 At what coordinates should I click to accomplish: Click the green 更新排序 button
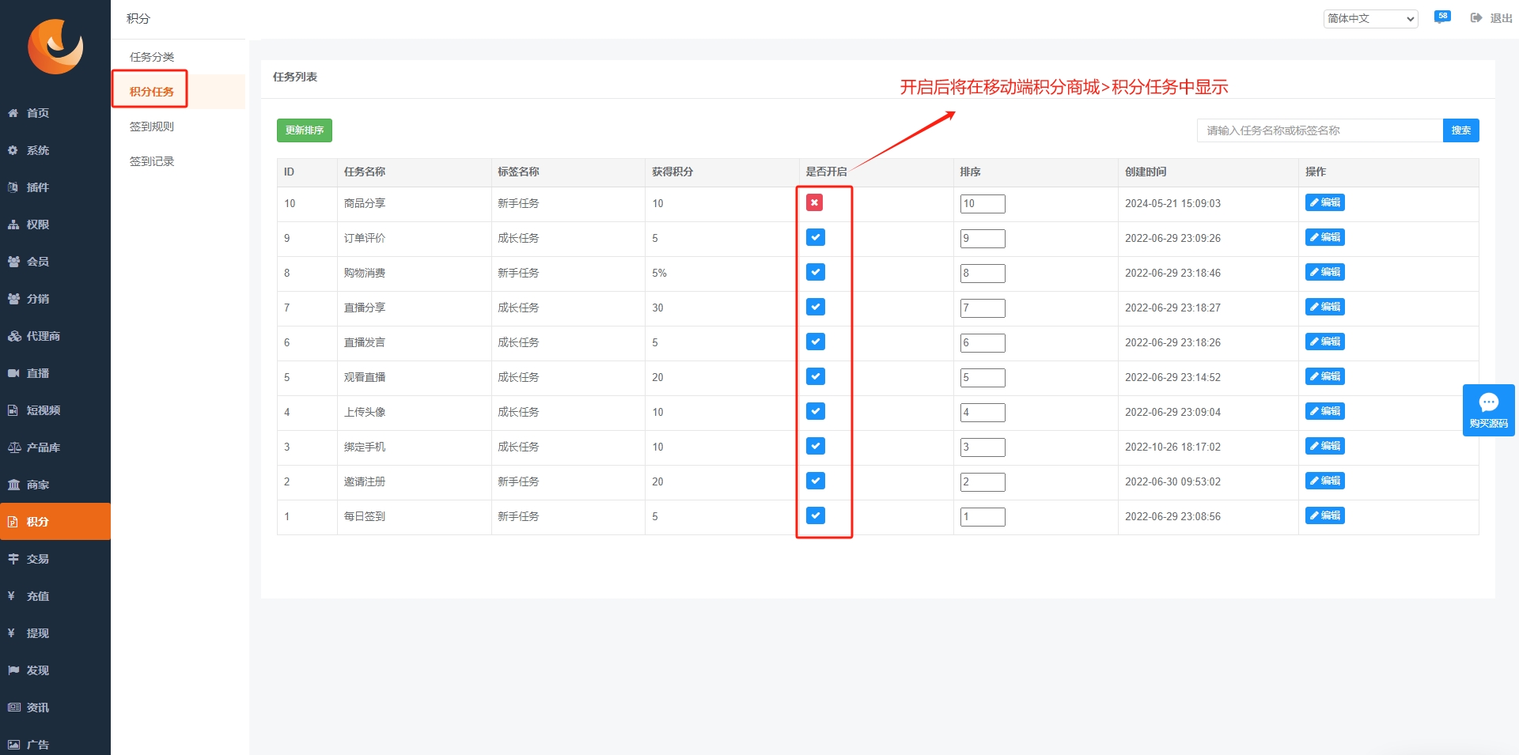pos(305,130)
